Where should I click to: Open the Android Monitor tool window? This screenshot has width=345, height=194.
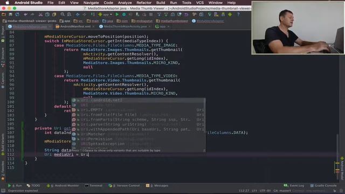point(63,185)
